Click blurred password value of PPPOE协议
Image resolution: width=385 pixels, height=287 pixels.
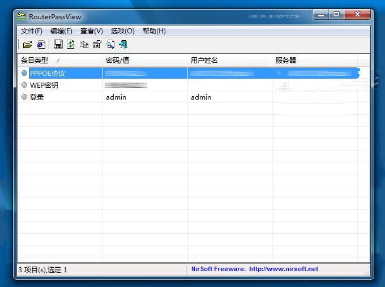[x=126, y=73]
